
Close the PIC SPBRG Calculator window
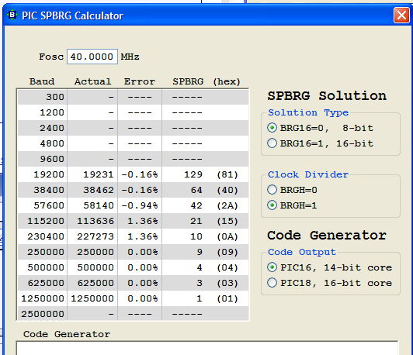(401, 15)
